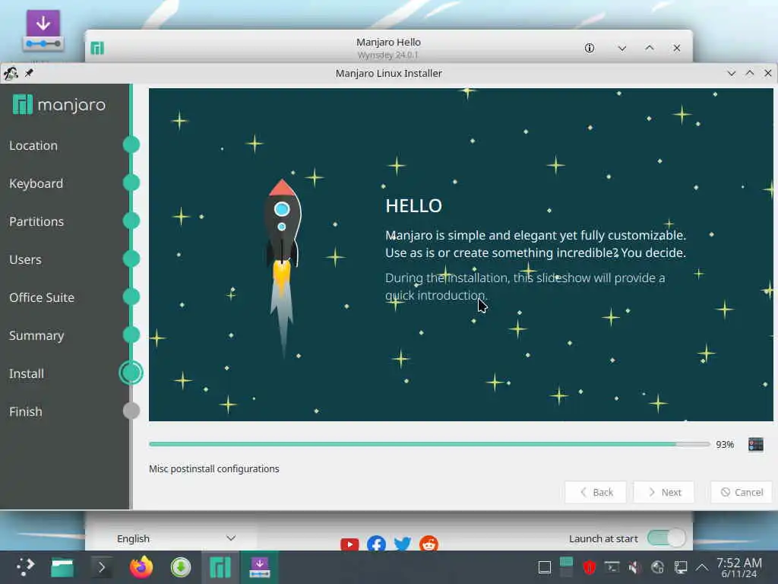
Task: Click the rocket slideshow image
Action: pyautogui.click(x=283, y=268)
